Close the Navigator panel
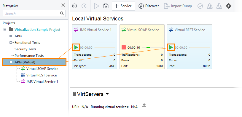The width and height of the screenshot is (242, 117). [x=63, y=5]
